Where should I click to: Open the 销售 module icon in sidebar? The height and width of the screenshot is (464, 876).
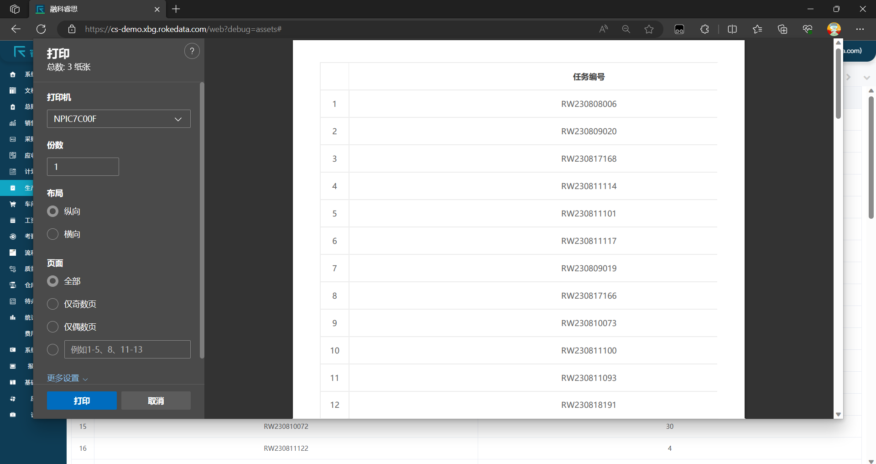(12, 123)
